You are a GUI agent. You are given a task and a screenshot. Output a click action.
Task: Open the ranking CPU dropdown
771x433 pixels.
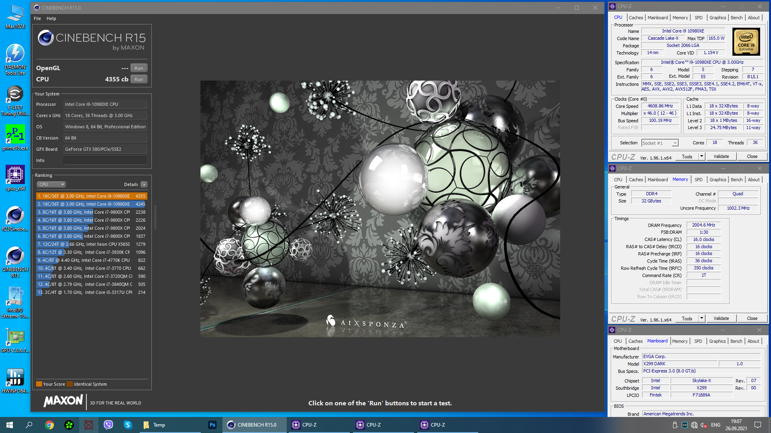[51, 184]
